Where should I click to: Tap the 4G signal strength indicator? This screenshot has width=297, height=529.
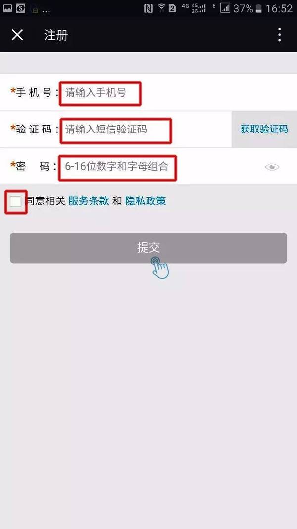click(x=198, y=8)
